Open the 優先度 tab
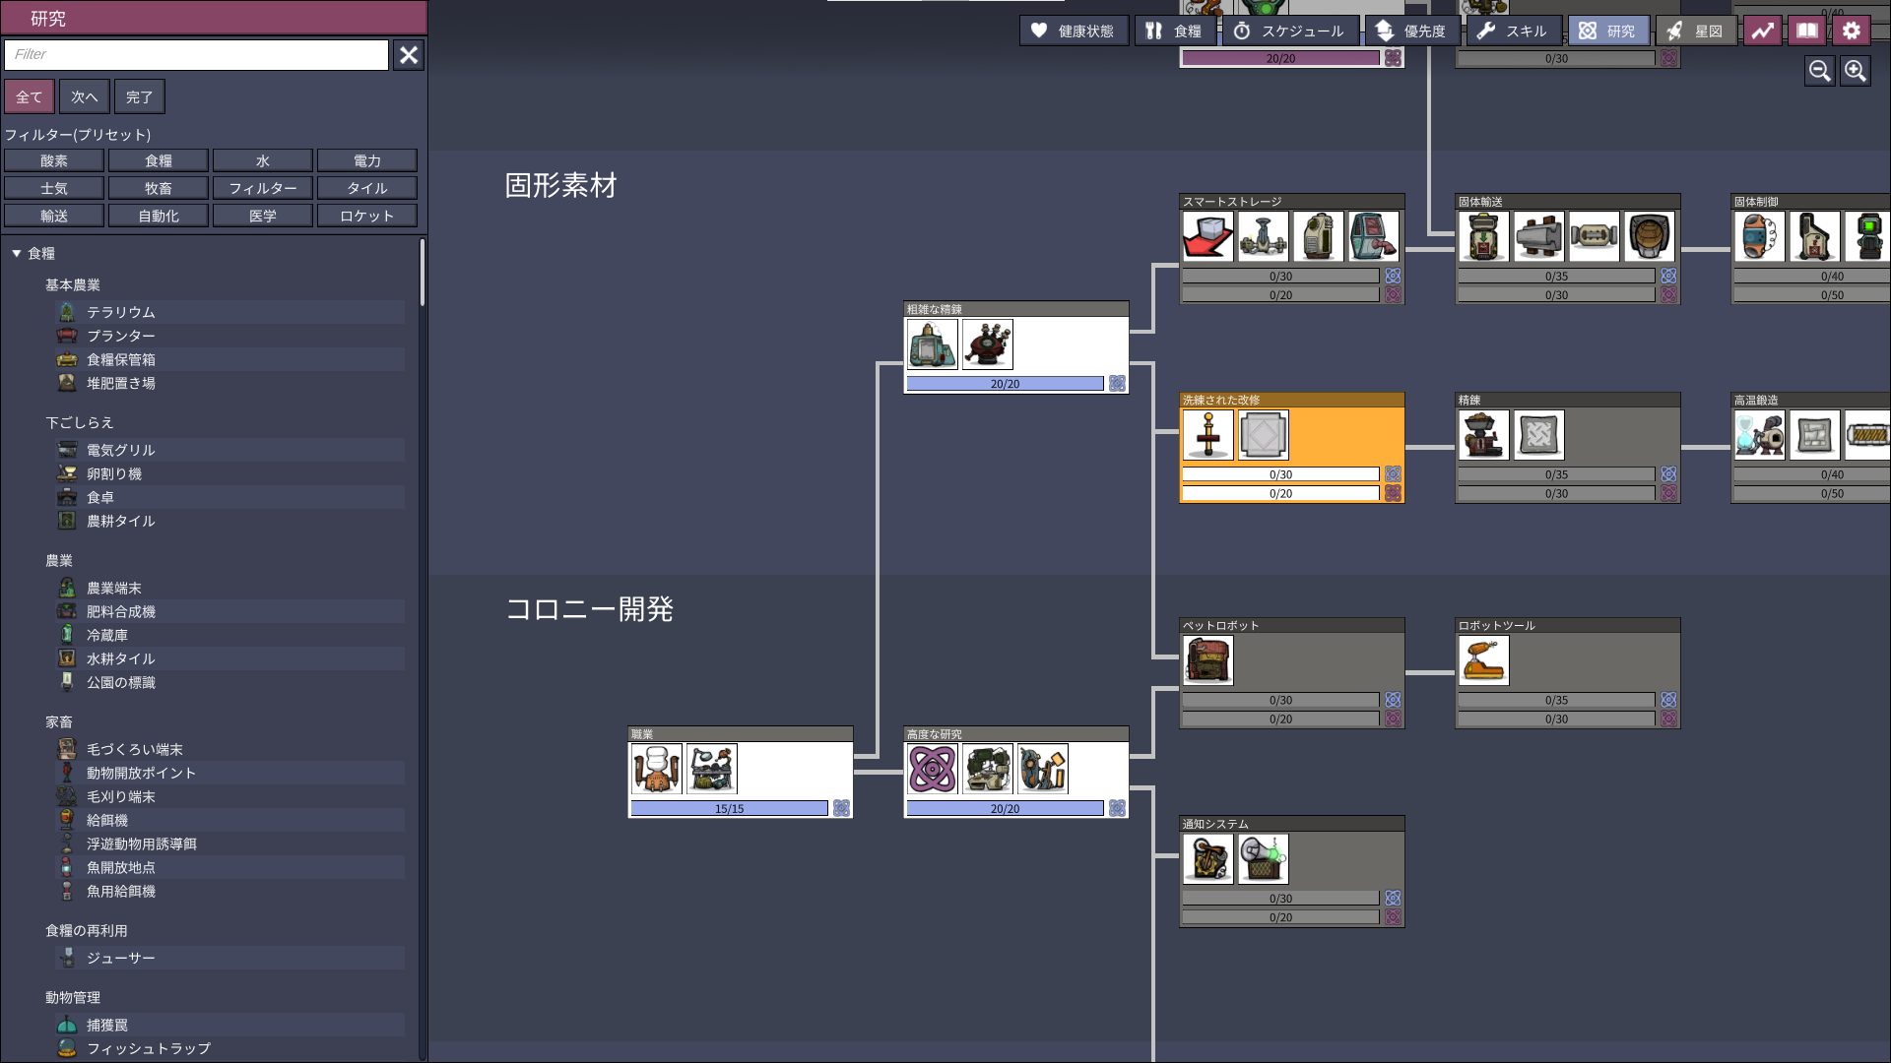Image resolution: width=1891 pixels, height=1063 pixels. pos(1412,31)
